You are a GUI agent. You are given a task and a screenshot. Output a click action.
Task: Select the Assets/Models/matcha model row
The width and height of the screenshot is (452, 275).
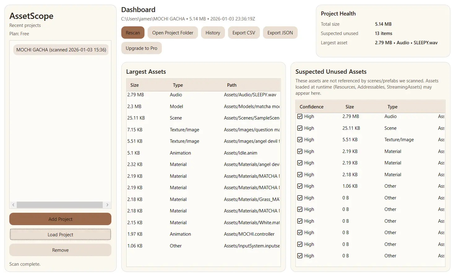[204, 107]
